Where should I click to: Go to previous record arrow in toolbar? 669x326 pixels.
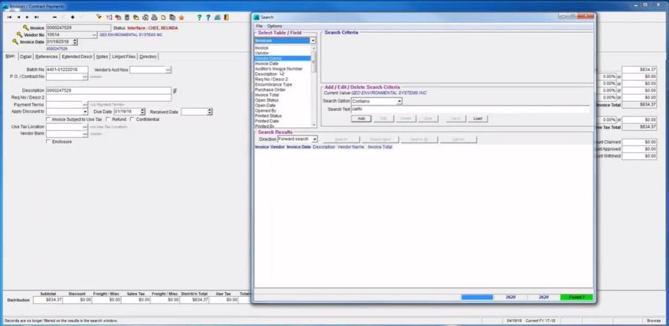click(18, 17)
